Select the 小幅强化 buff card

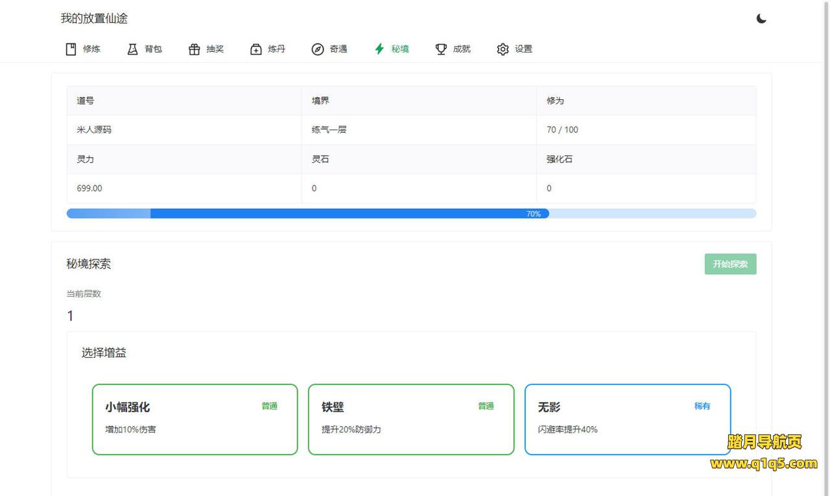tap(195, 419)
